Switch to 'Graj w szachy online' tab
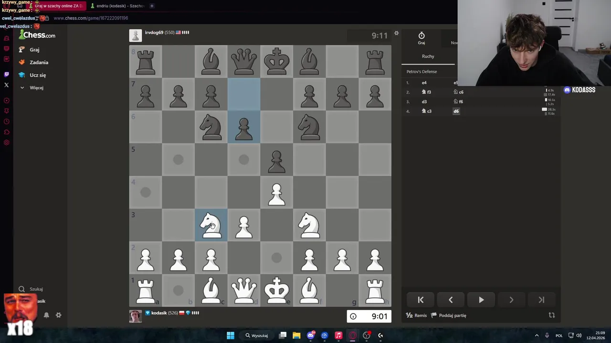The height and width of the screenshot is (343, 611). [57, 6]
